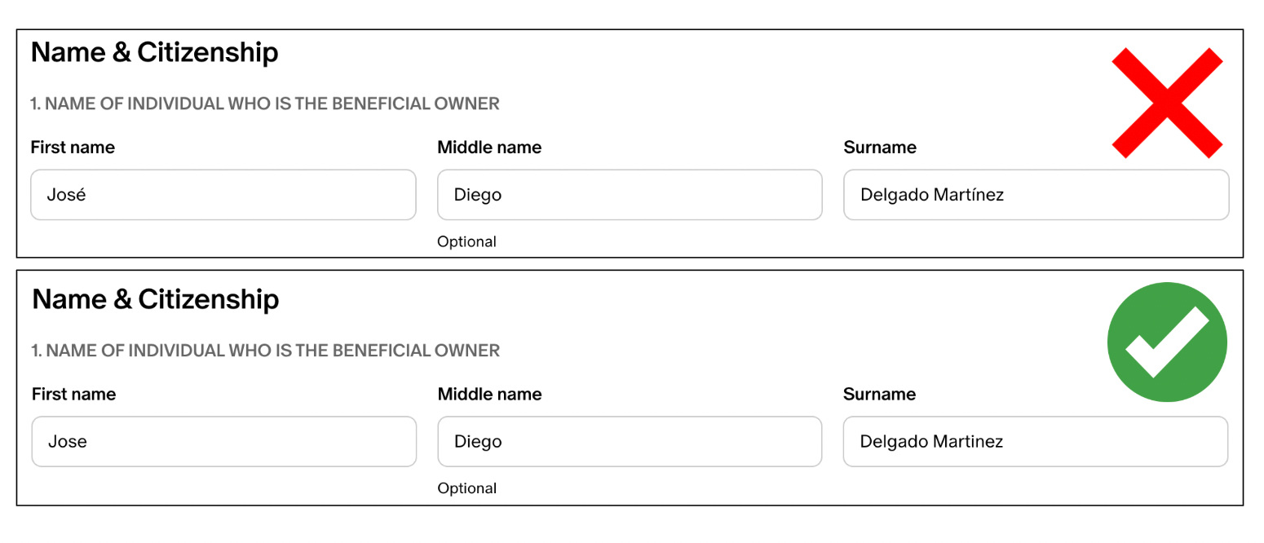Click the red X rejection icon

(1167, 103)
